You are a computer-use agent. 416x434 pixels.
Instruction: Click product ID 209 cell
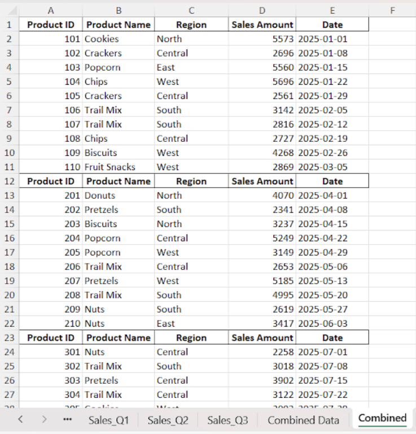click(x=51, y=309)
